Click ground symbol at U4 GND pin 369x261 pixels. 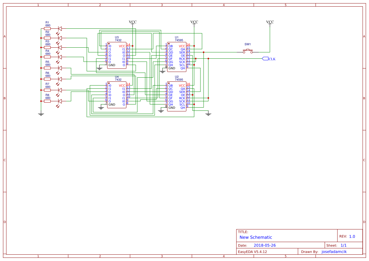(101, 108)
